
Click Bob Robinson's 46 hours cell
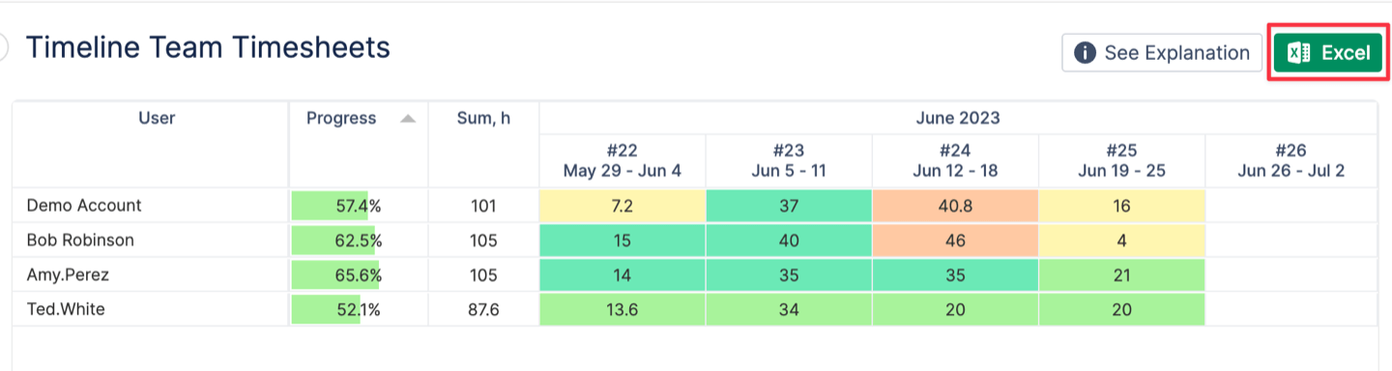coord(955,241)
